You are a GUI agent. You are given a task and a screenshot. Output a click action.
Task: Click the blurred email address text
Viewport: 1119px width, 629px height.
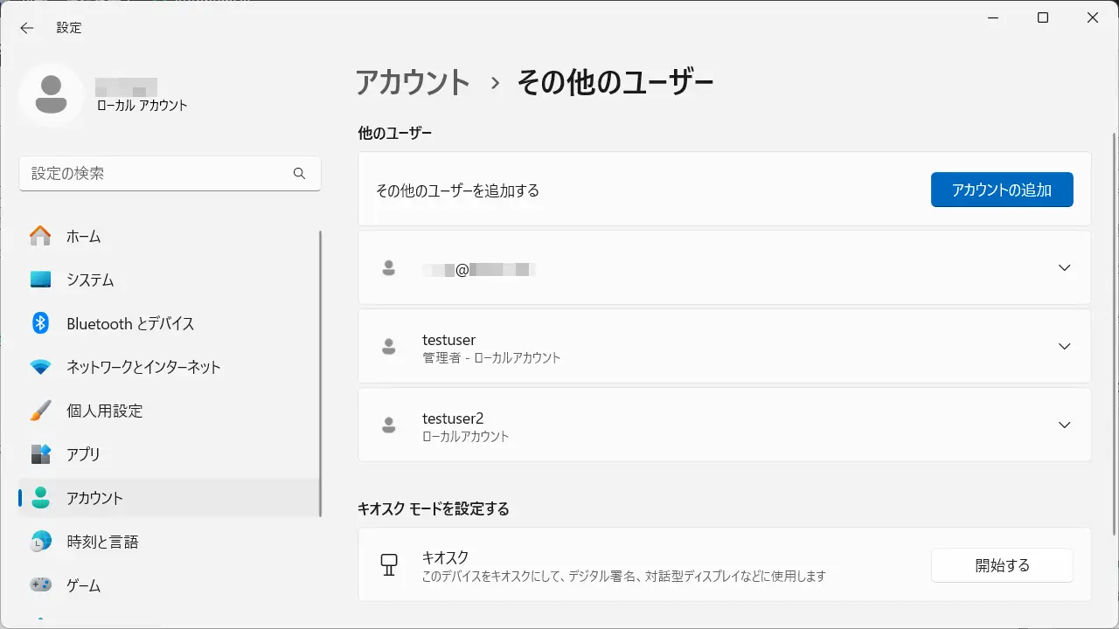click(478, 269)
